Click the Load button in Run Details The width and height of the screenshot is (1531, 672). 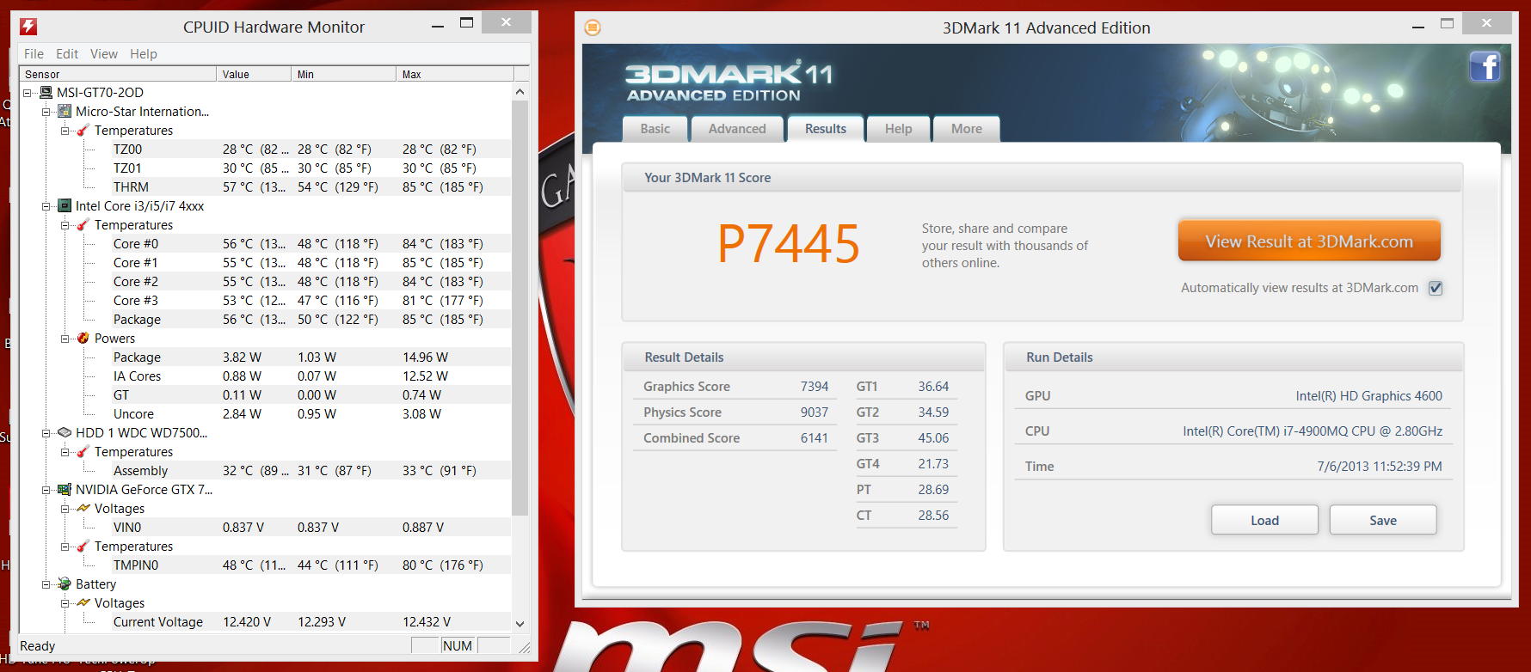pos(1264,520)
